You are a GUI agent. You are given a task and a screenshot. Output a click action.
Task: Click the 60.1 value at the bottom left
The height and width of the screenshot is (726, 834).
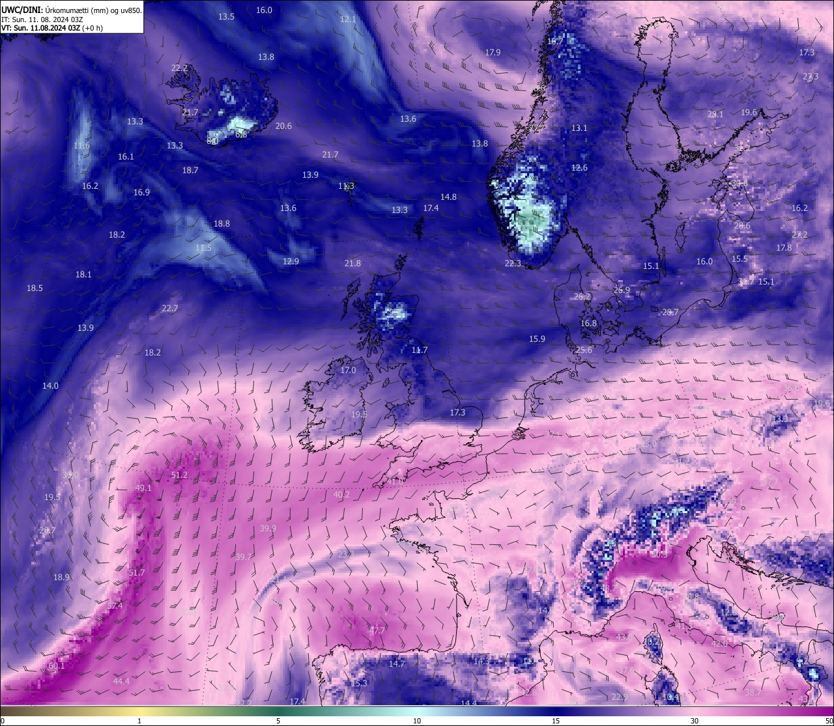point(56,666)
